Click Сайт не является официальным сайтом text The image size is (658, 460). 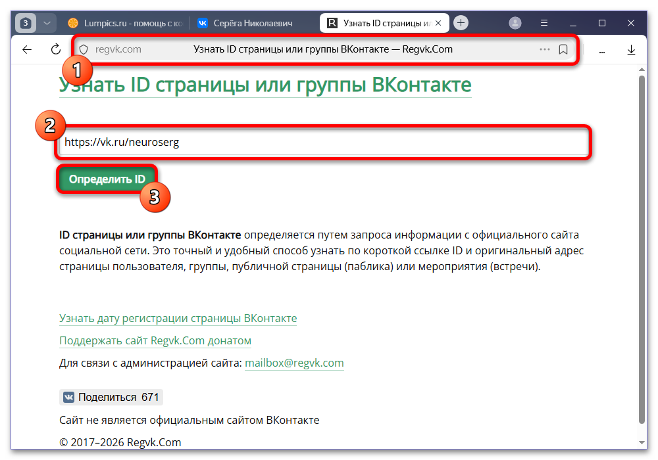pos(190,420)
